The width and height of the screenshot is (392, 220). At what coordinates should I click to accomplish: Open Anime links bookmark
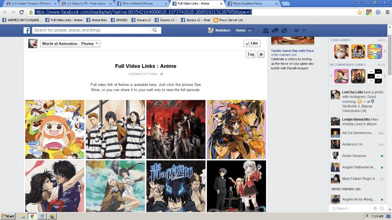(x=97, y=20)
